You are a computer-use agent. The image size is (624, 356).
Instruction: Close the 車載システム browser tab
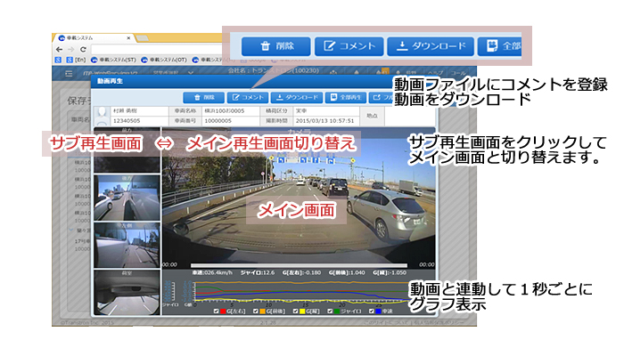click(x=128, y=38)
